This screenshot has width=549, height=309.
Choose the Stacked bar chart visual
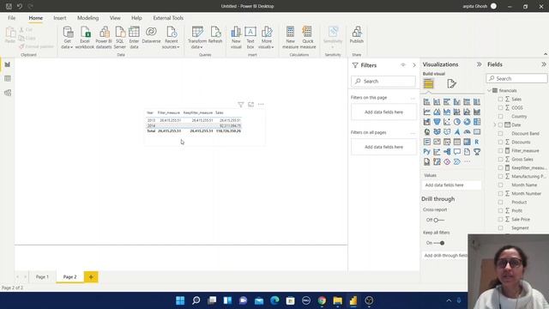427,102
